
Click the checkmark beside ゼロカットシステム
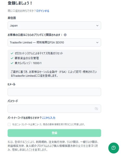[x=12, y=53]
